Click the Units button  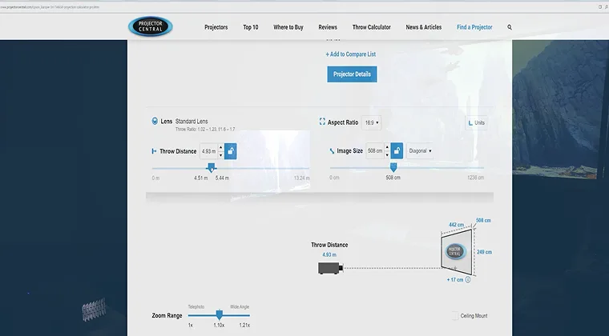pyautogui.click(x=477, y=123)
